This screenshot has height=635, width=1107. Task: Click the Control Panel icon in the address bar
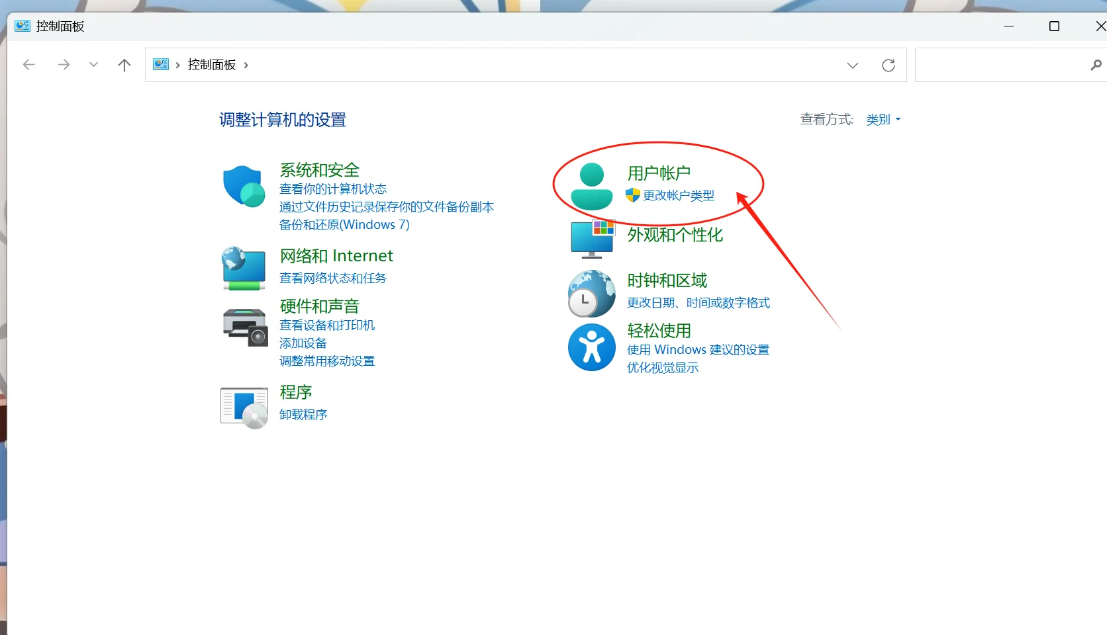(x=161, y=64)
